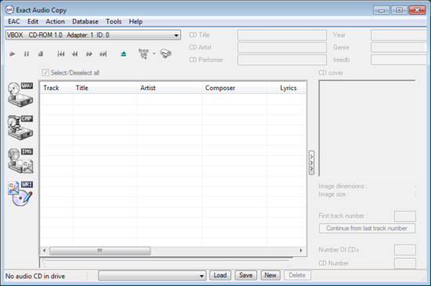
Task: Open the Edit menu
Action: point(33,21)
